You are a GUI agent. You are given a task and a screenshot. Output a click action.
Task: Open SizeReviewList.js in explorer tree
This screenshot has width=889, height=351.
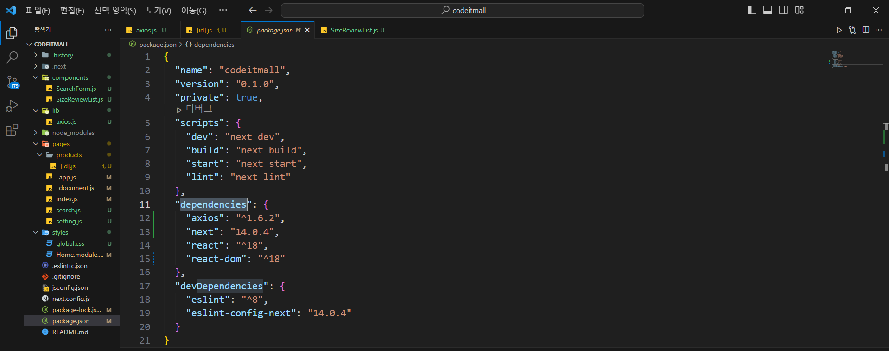pyautogui.click(x=72, y=99)
